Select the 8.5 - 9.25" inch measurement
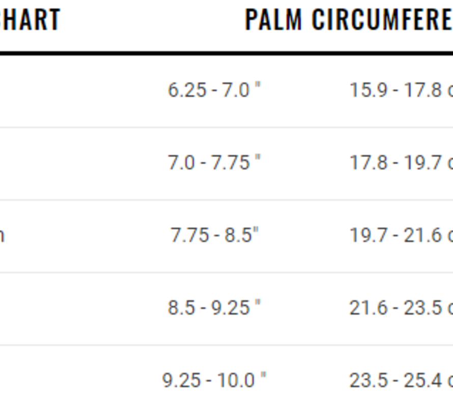 [x=214, y=308]
